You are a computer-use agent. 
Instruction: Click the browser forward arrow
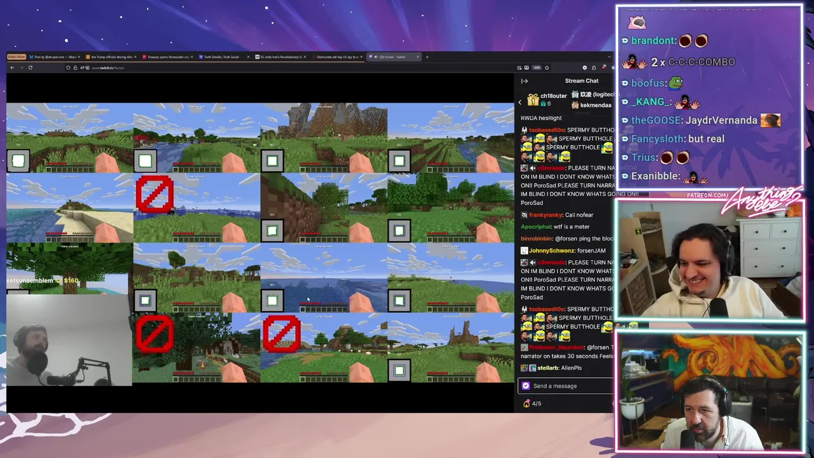click(x=20, y=67)
